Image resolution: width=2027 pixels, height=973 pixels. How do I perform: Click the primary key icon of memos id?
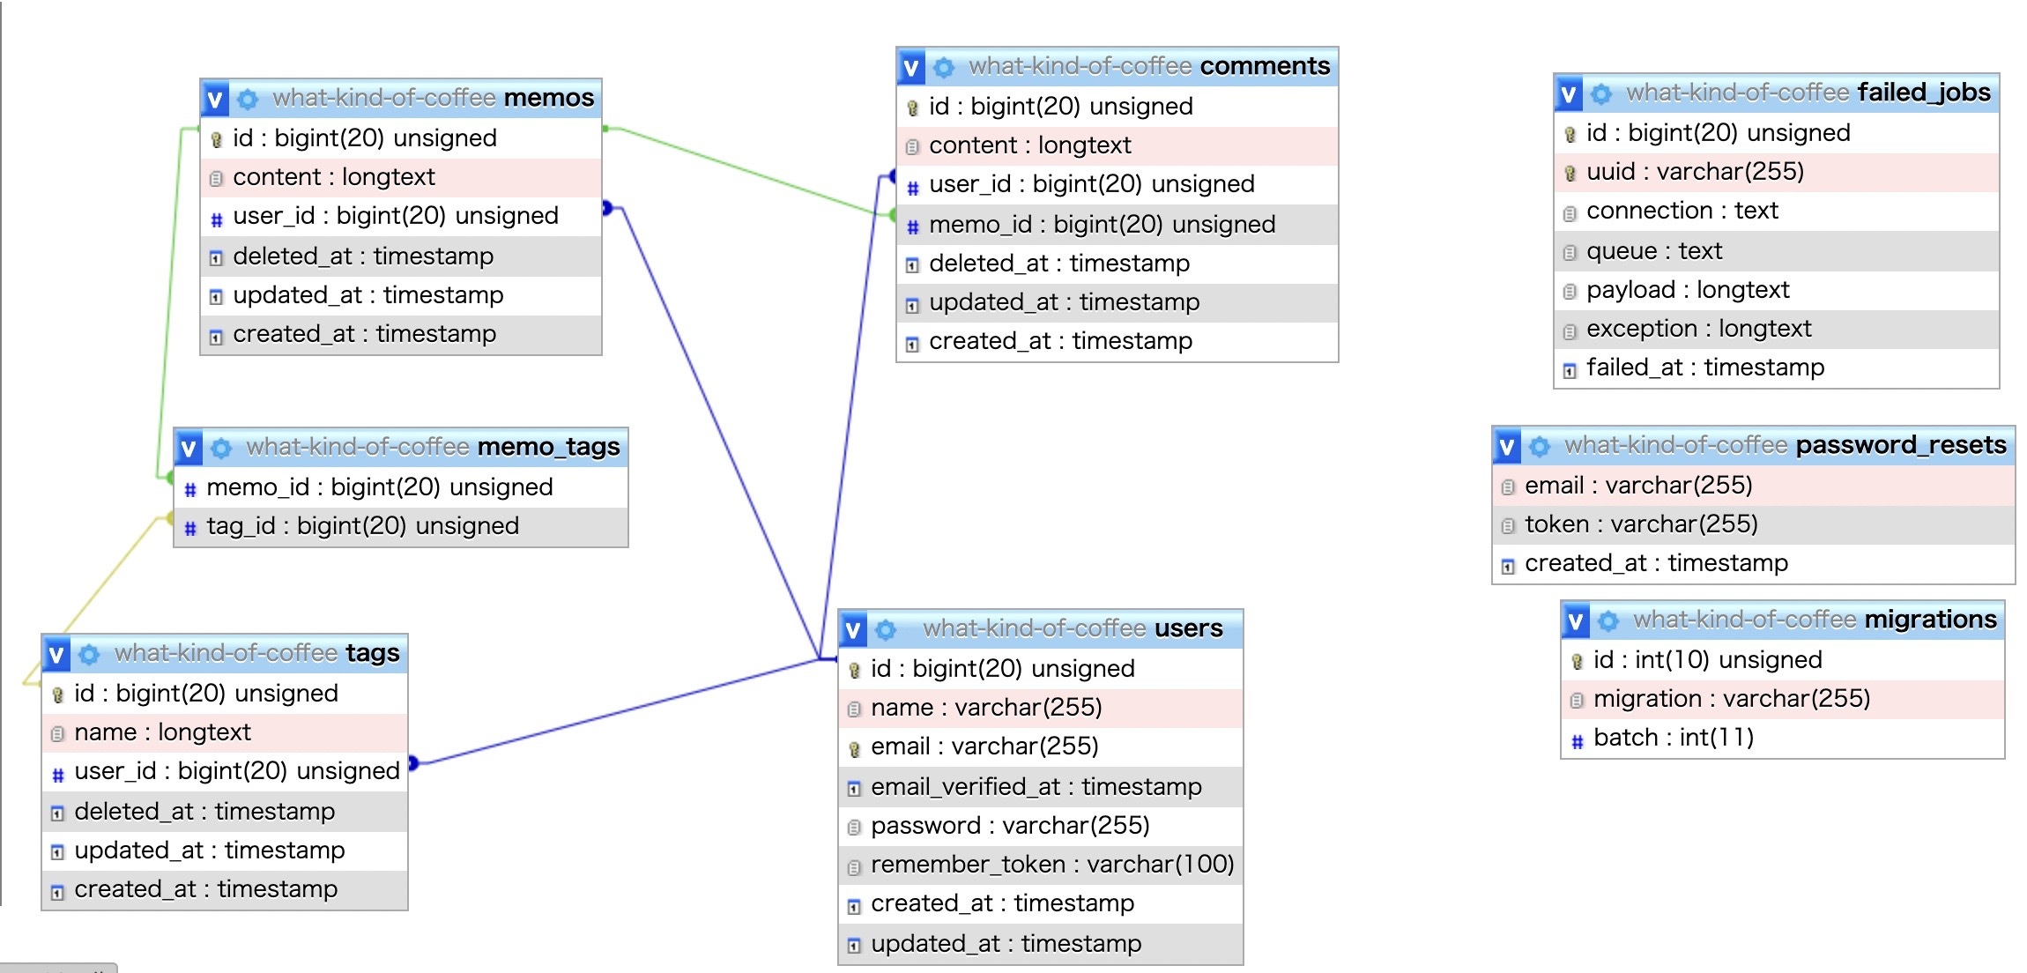(x=216, y=139)
